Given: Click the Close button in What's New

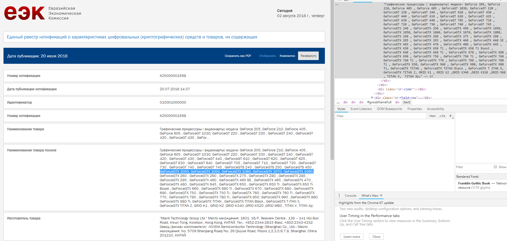Looking at the screenshot, I should tap(376, 236).
